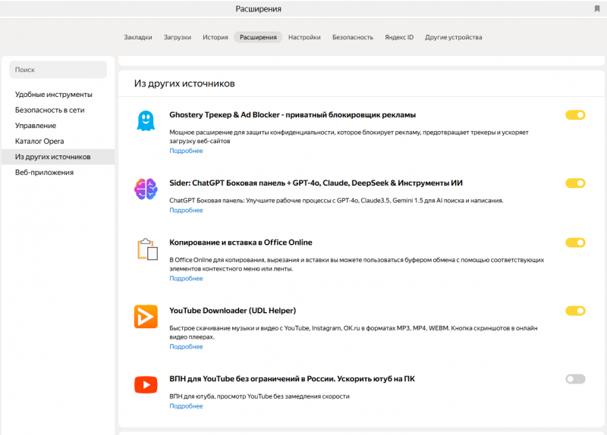Open Каталог Opera in sidebar
Screen dimensions: 607x435
(58, 141)
